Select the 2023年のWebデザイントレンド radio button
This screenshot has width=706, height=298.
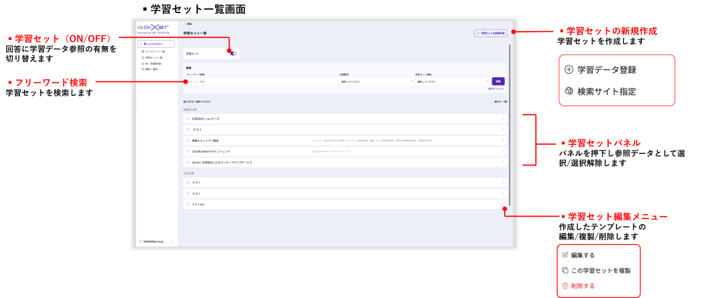click(187, 151)
